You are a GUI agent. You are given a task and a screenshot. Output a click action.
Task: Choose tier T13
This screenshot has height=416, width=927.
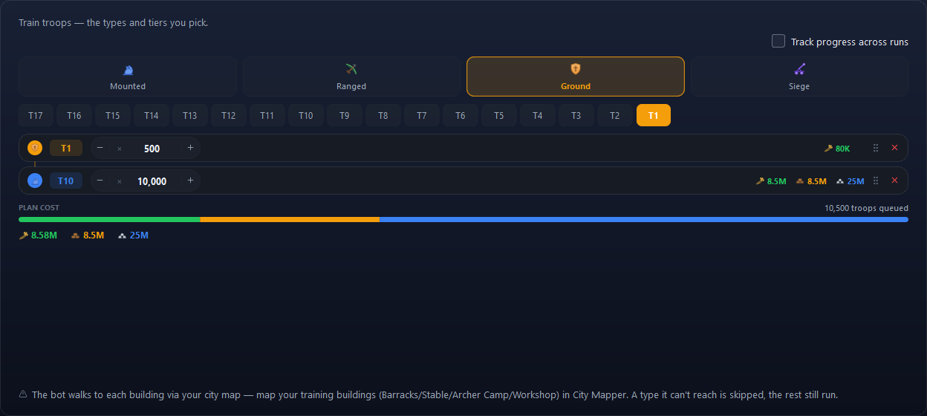(190, 115)
